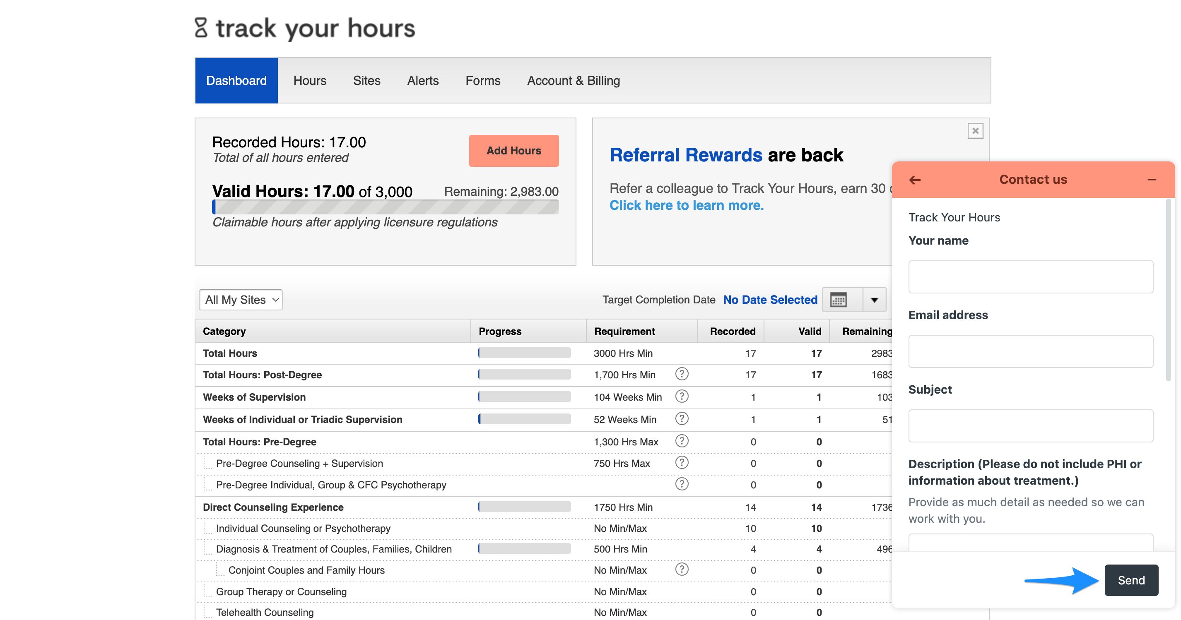Open help for Total Hours: Pre-Degree
Image resolution: width=1181 pixels, height=620 pixels.
[x=682, y=441]
